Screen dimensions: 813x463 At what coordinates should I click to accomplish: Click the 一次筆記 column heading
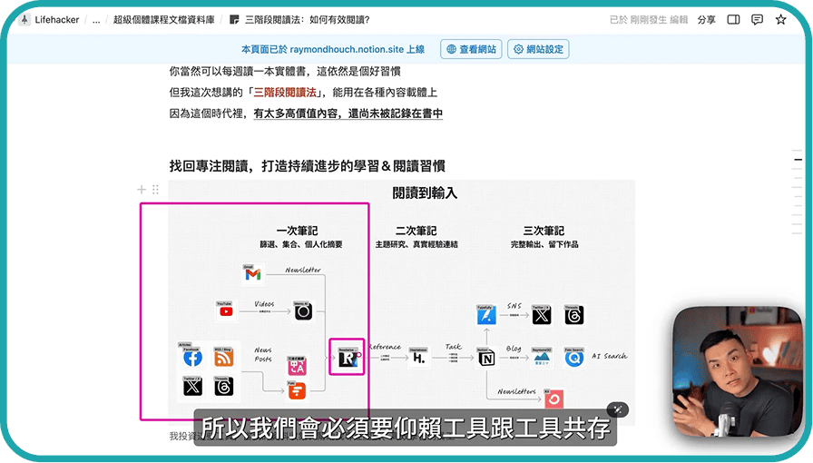tap(297, 231)
